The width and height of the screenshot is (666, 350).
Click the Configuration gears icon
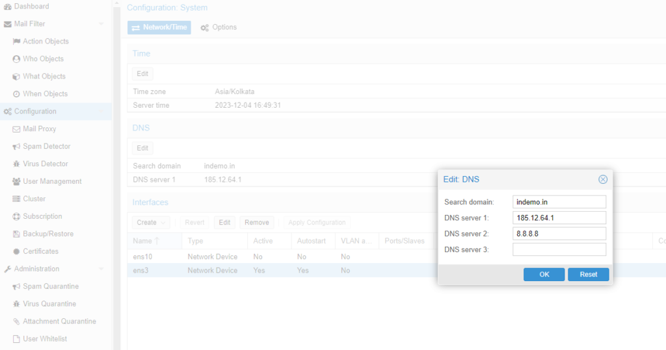8,112
